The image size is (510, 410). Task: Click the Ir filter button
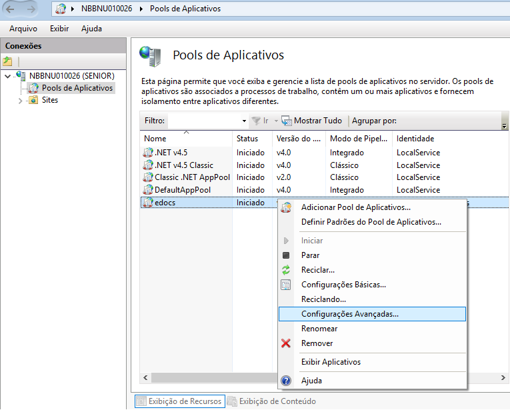[260, 121]
